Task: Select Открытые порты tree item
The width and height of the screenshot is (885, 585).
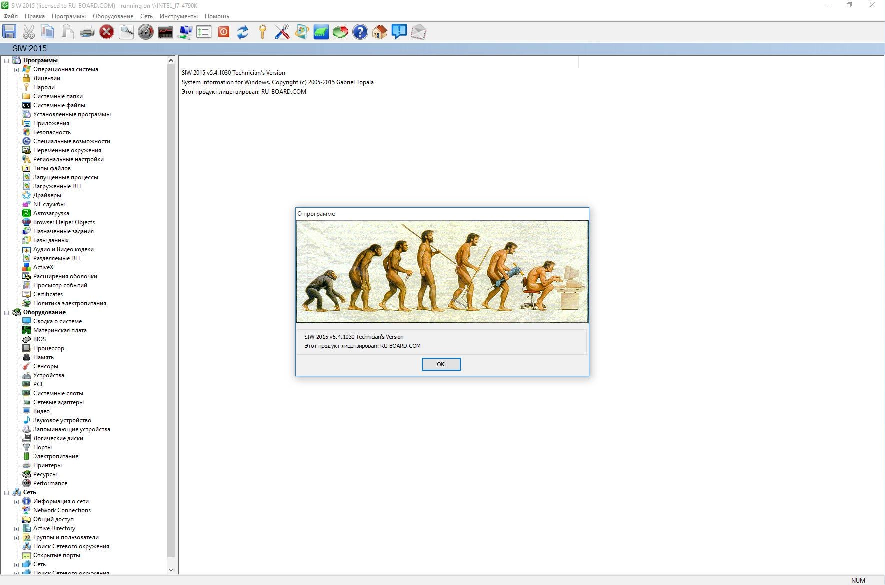Action: [57, 555]
